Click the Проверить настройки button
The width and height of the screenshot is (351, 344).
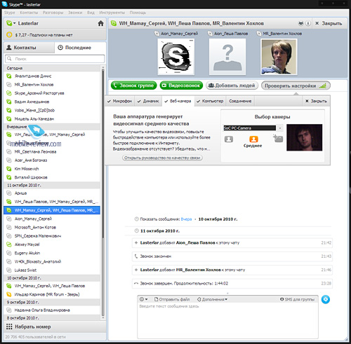tap(296, 85)
